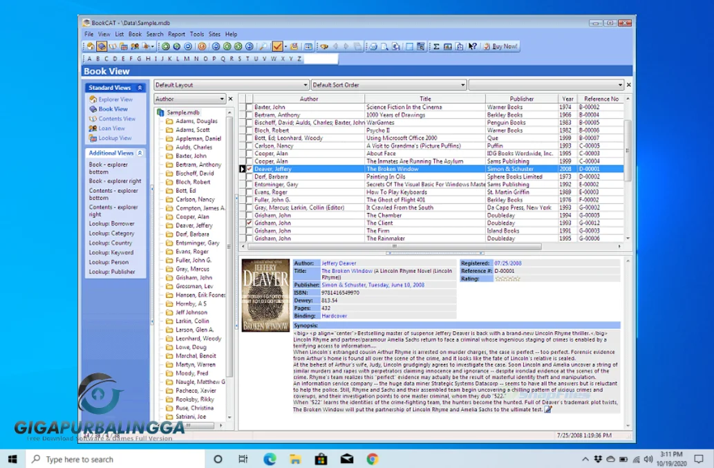Screen dimensions: 714x468
Task: Collapse the Additional Views panel
Action: pyautogui.click(x=140, y=153)
